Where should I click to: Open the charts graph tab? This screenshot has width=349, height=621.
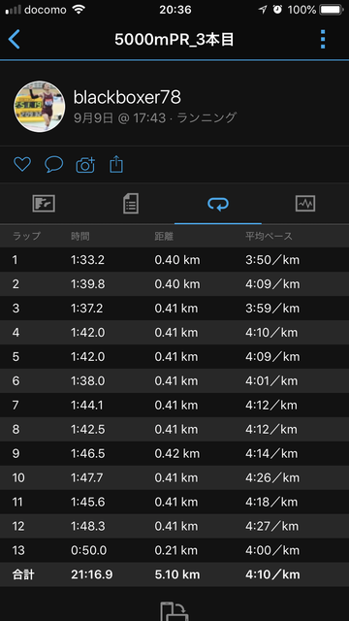tap(305, 204)
